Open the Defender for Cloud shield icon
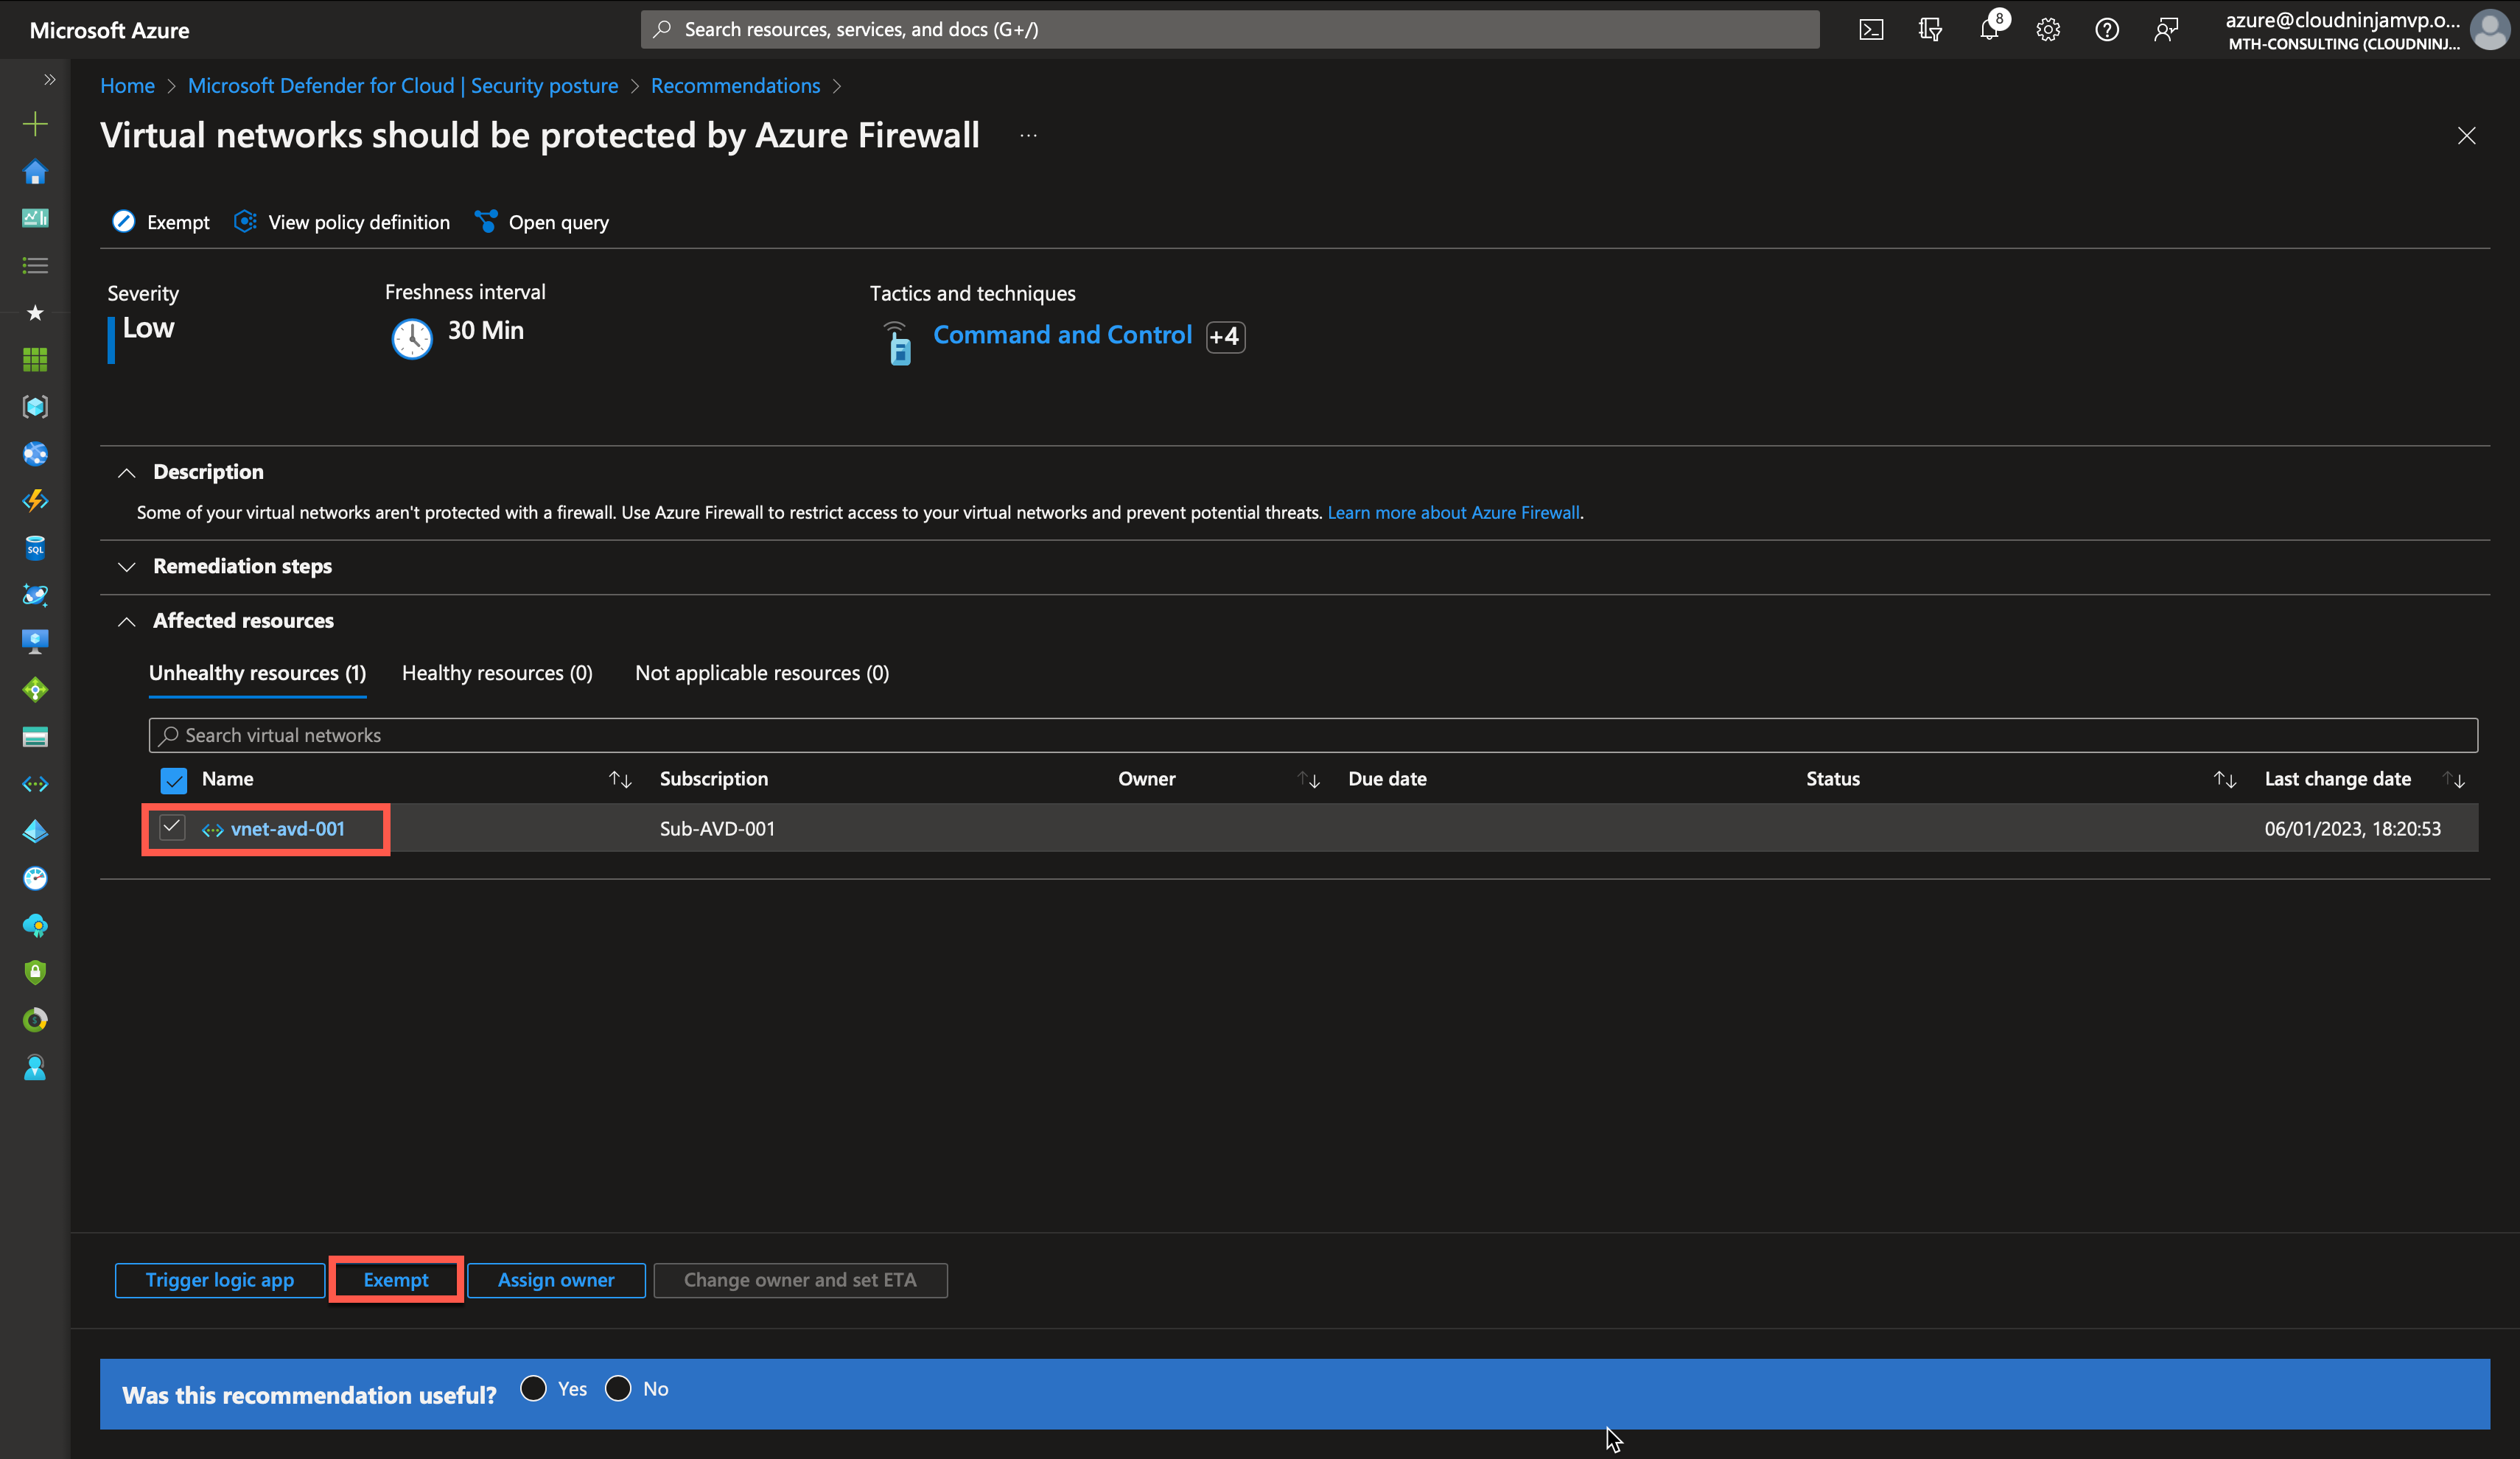Viewport: 2520px width, 1459px height. [x=35, y=972]
